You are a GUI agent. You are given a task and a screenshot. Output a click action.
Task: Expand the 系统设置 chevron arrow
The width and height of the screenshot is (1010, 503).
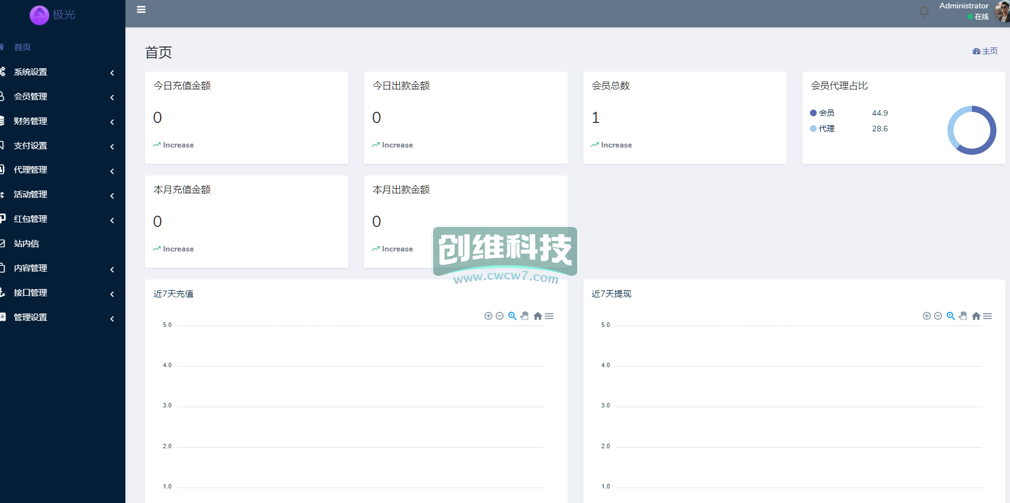[x=112, y=73]
